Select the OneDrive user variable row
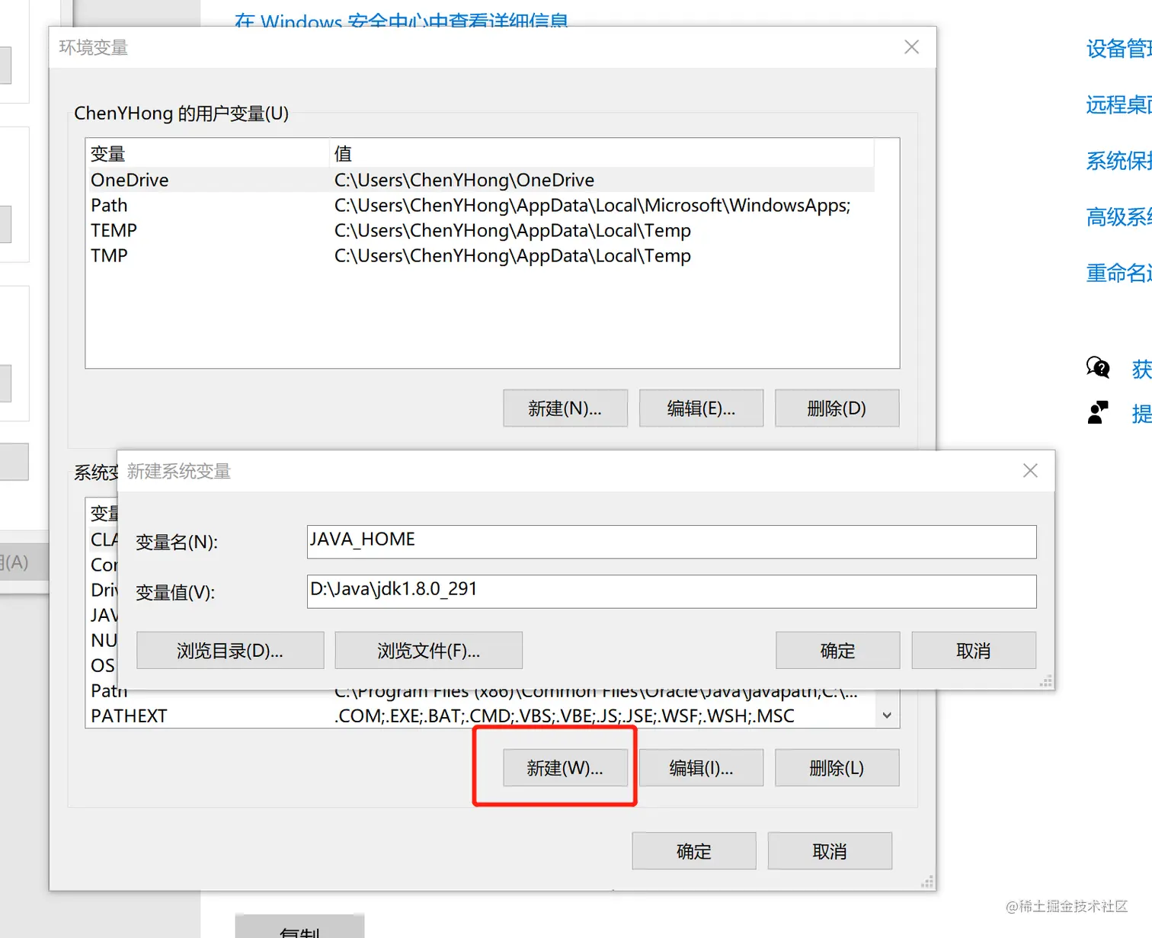1152x938 pixels. tap(482, 180)
